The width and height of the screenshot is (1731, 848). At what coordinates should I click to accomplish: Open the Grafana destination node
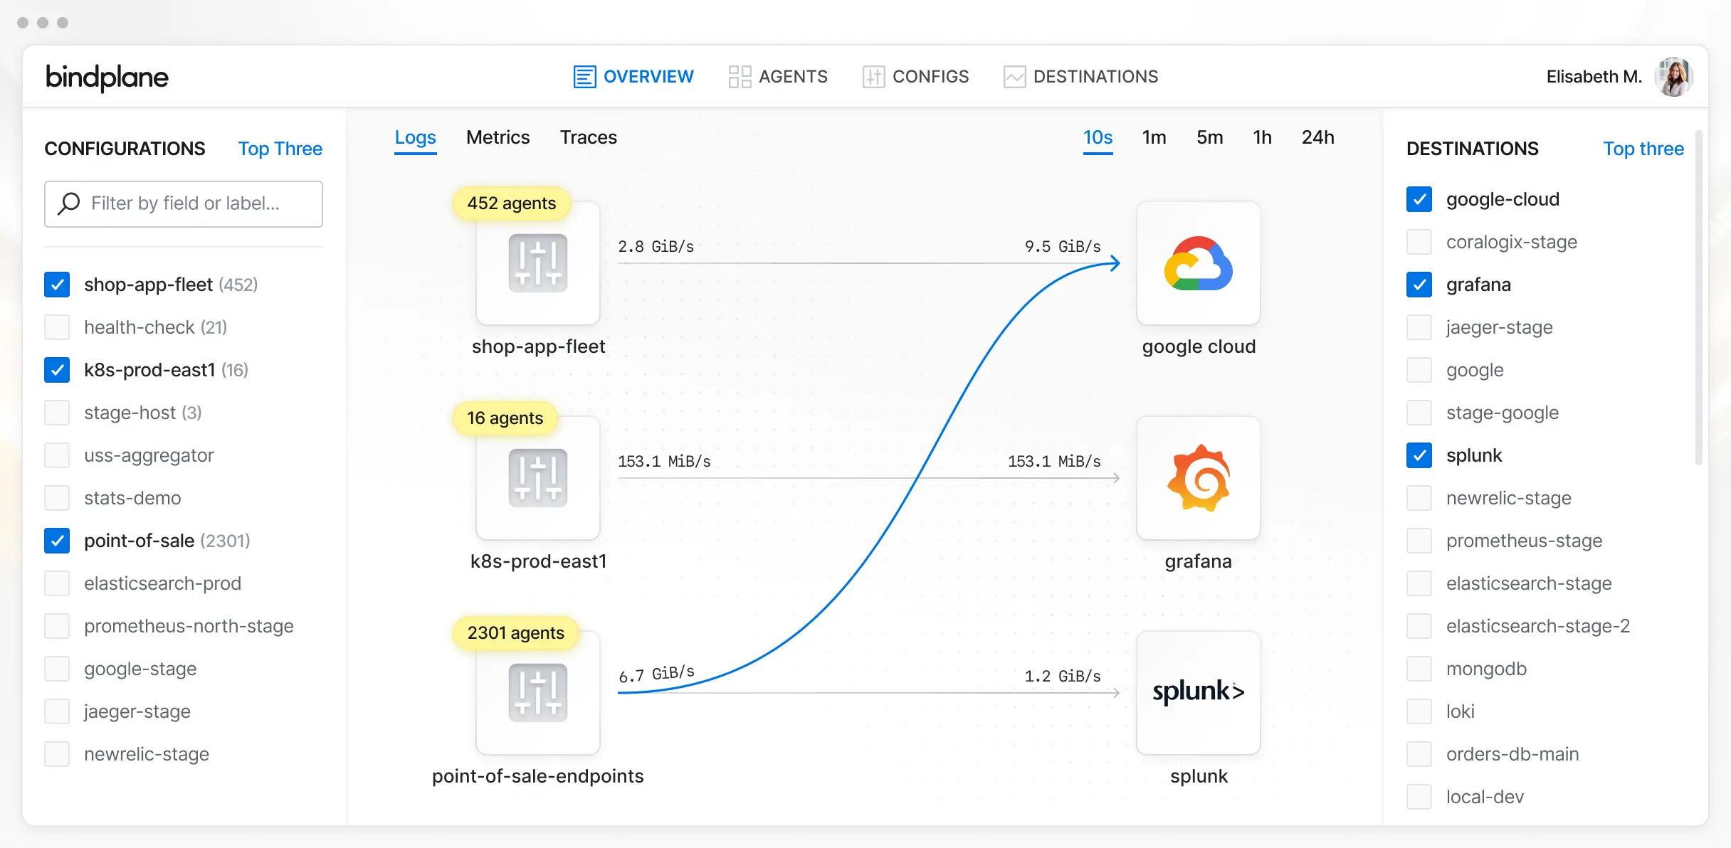(1198, 478)
